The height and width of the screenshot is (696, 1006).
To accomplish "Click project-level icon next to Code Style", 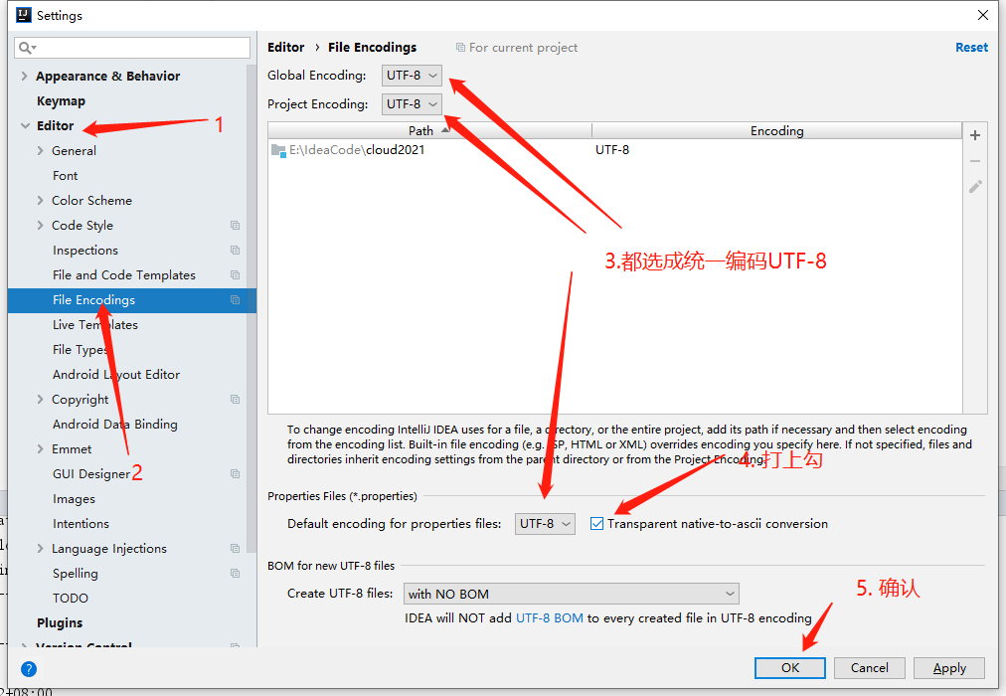I will point(236,225).
